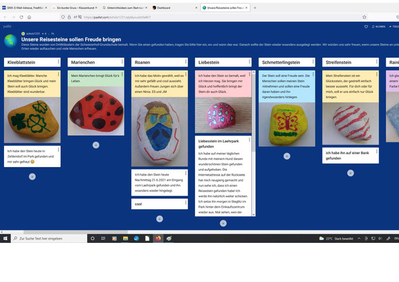Close the Dashboard tab
This screenshot has height=282, width=399.
pyautogui.click(x=196, y=8)
